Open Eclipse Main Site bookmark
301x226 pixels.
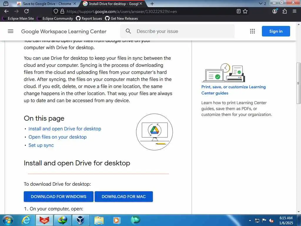tap(18, 19)
